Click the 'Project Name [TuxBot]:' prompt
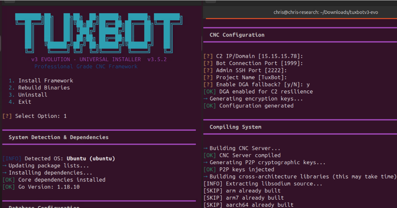Screen dimensions: 397x208 [x=245, y=77]
